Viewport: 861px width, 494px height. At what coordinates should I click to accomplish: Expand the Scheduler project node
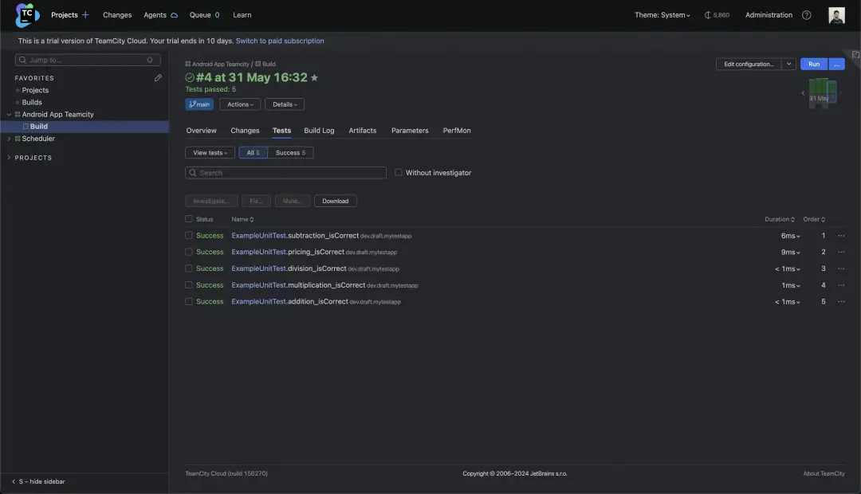[x=9, y=139]
